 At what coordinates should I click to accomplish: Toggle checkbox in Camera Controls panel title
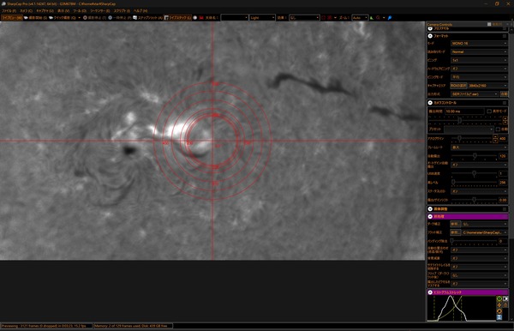pos(489,24)
